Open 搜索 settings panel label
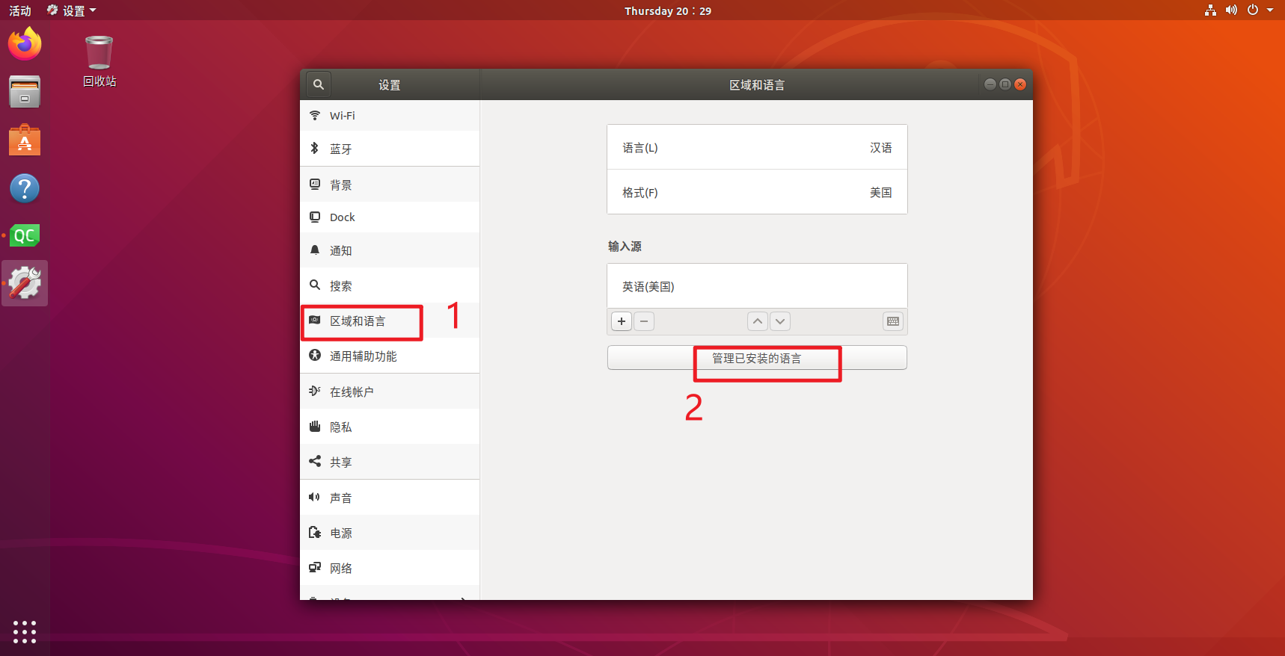Image resolution: width=1285 pixels, height=656 pixels. 341,285
